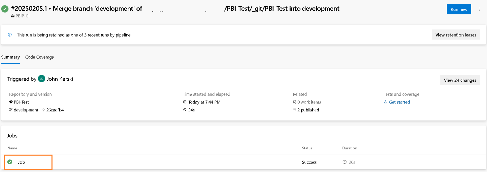
Task: Open the Get started tests link
Action: (399, 102)
